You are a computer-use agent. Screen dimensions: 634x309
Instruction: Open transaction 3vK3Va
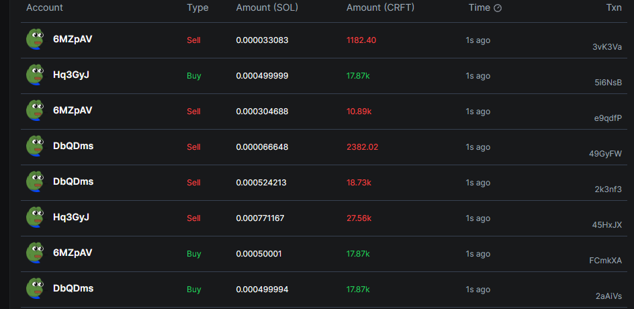tap(606, 47)
